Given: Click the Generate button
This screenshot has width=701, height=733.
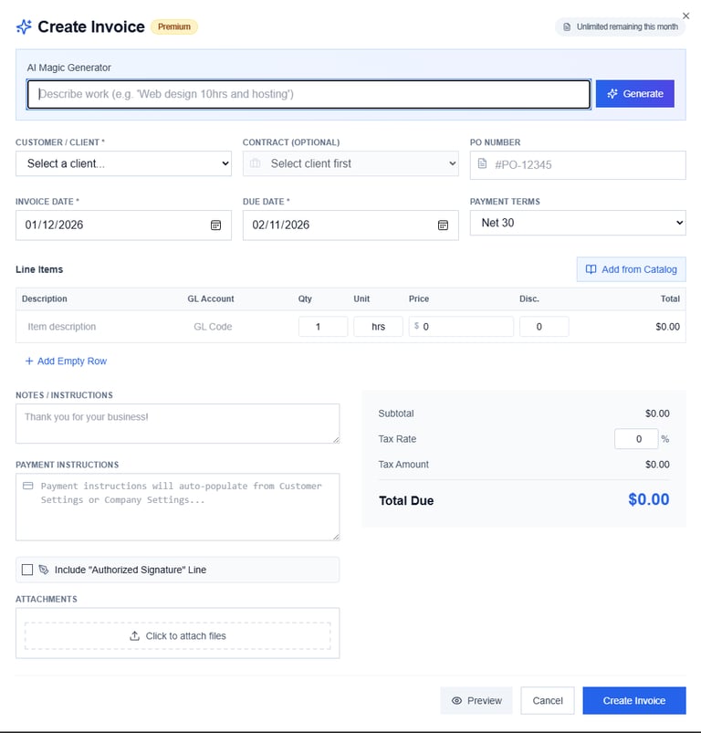Looking at the screenshot, I should coord(634,94).
